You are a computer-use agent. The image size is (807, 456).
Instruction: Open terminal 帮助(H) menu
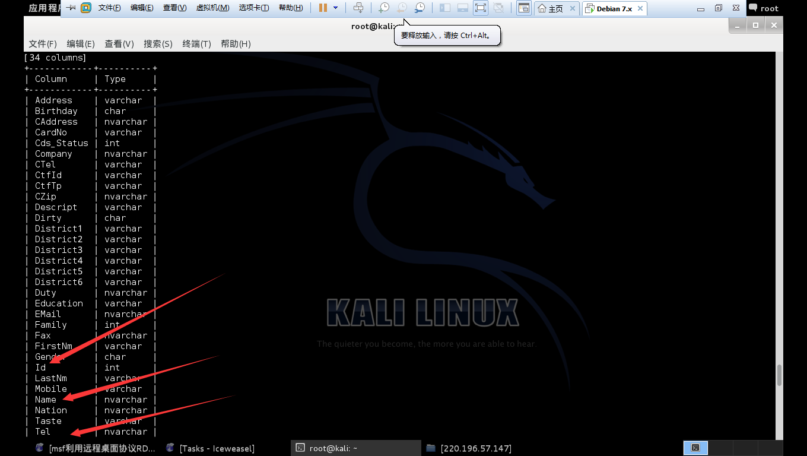pos(236,44)
